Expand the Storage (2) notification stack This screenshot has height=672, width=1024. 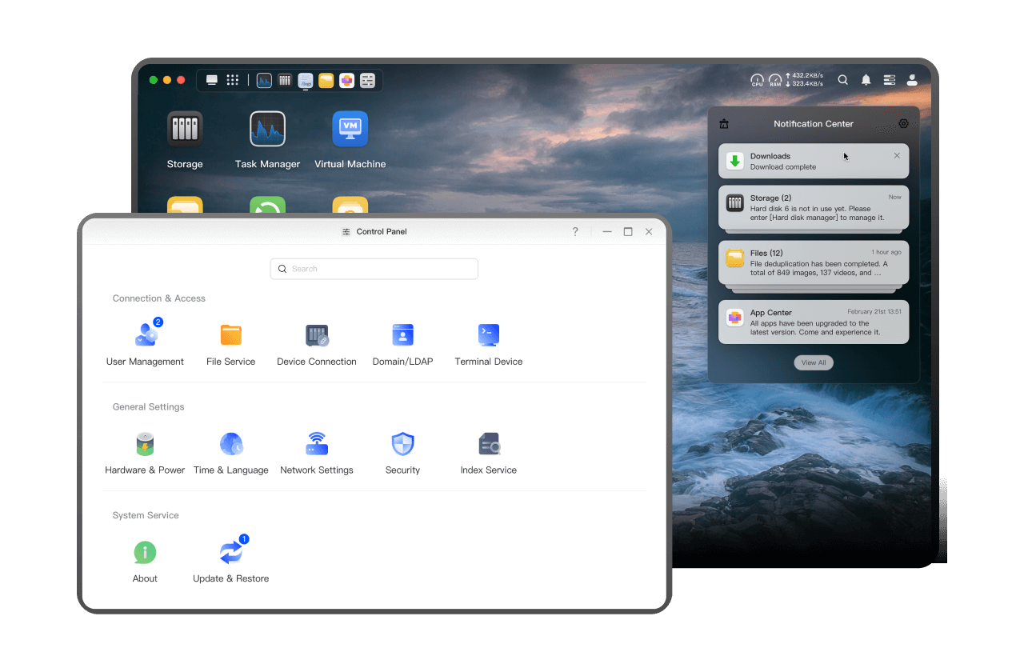click(x=813, y=208)
